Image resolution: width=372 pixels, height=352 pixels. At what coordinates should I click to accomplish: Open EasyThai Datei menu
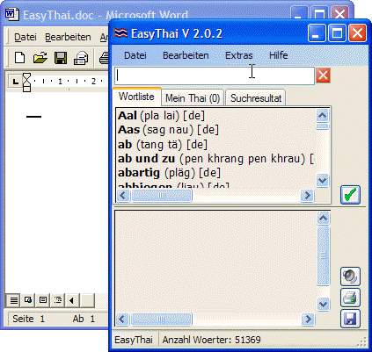pos(135,55)
